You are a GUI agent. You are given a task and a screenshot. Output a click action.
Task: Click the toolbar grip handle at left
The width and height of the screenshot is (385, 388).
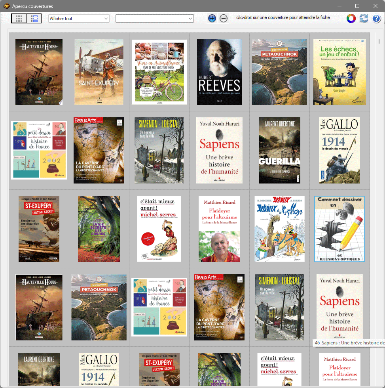tap(2, 19)
